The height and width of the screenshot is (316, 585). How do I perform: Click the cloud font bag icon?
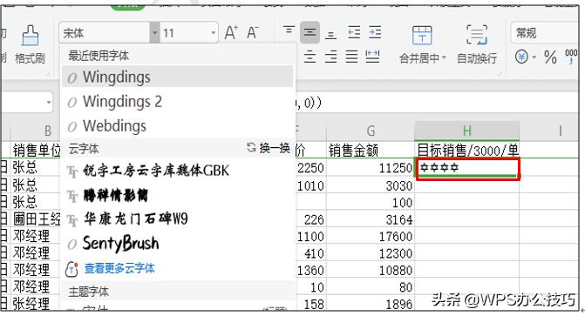71,269
